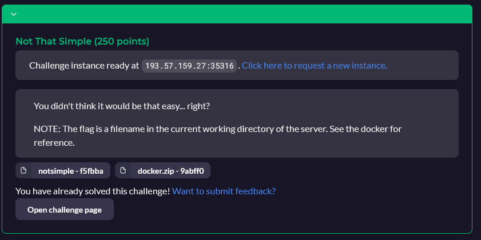Collapse the challenge panel with the chevron
The height and width of the screenshot is (240, 481).
click(14, 14)
